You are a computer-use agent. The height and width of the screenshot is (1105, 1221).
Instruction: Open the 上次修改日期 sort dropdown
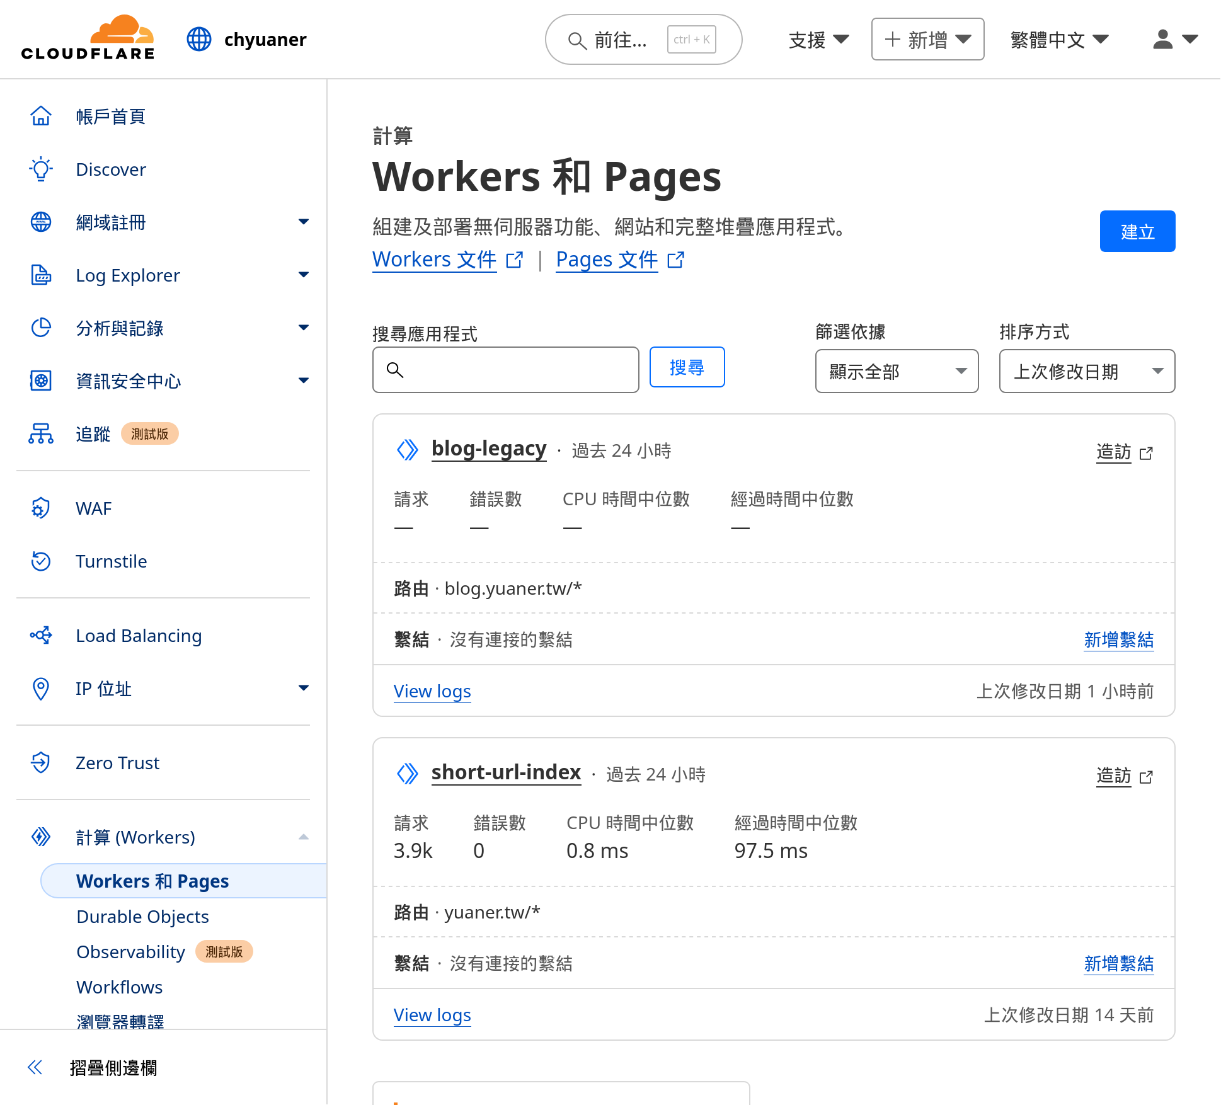pyautogui.click(x=1087, y=371)
